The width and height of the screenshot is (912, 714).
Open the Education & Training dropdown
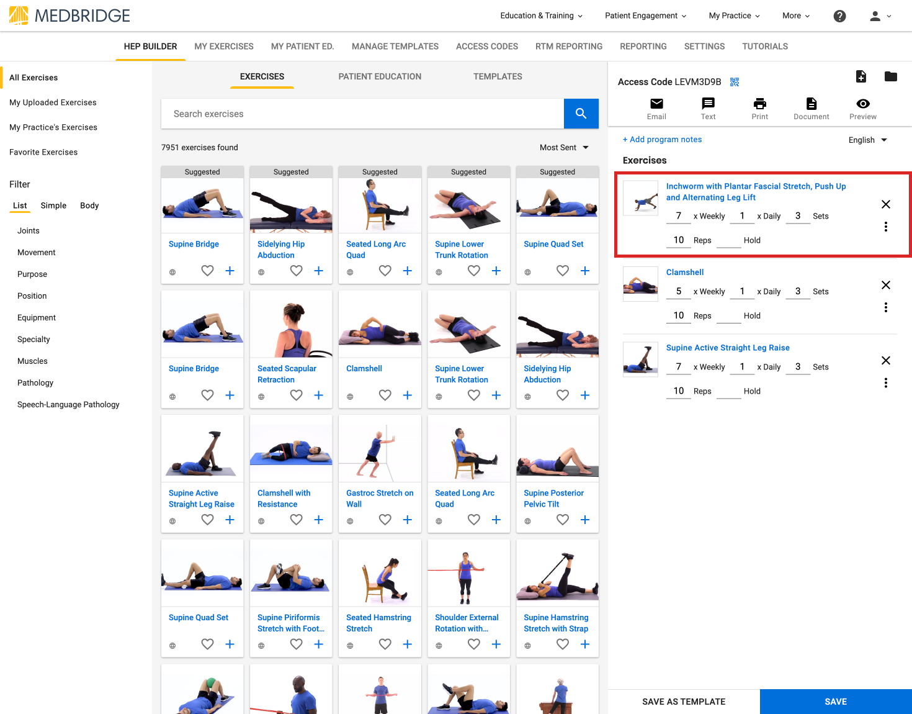pos(542,16)
